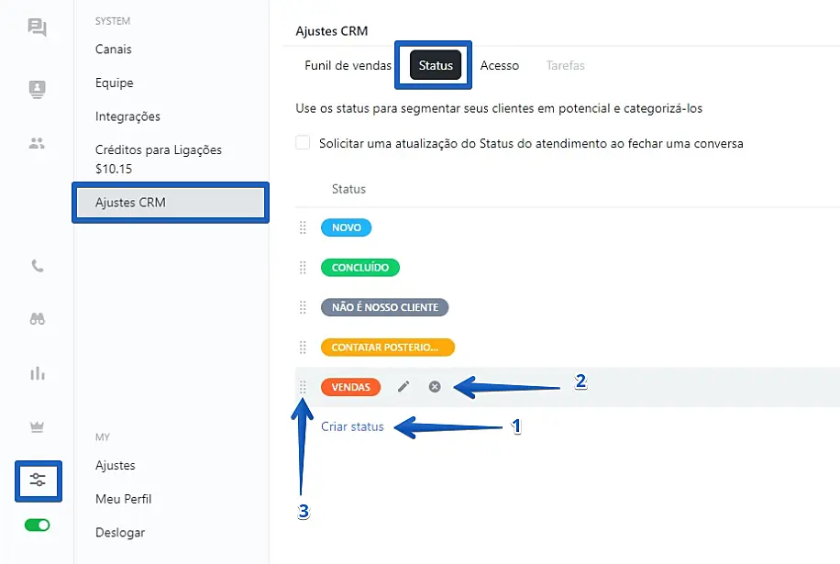Screen dimensions: 840x564
Task: Click the crown icon in sidebar
Action: [x=38, y=427]
